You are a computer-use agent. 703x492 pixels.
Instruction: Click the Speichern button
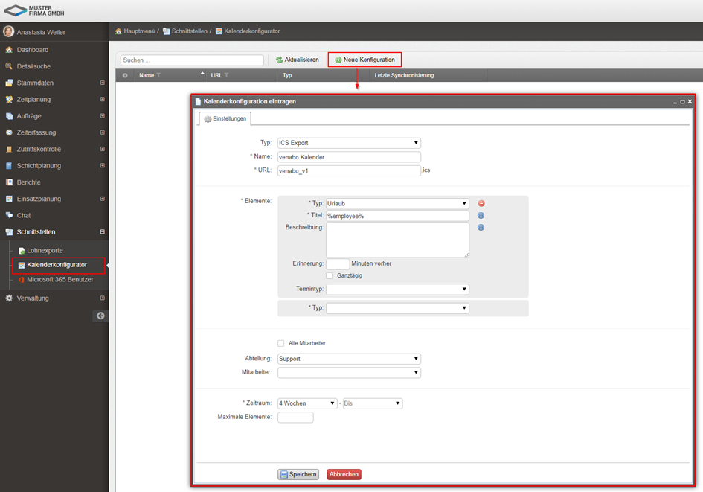(x=298, y=474)
